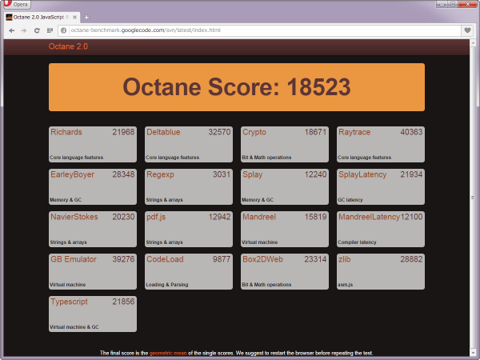Click 'GC latency' label under SplayLatency

pyautogui.click(x=350, y=200)
